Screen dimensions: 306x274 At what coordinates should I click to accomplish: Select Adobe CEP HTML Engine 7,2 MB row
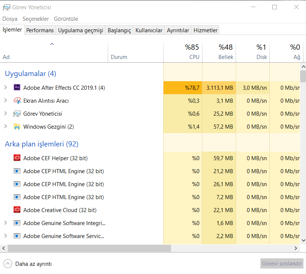coord(150,197)
